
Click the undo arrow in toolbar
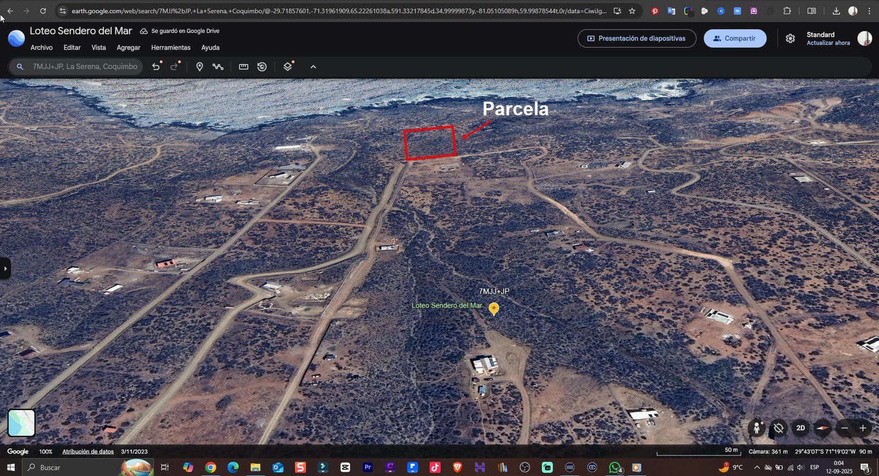click(156, 66)
